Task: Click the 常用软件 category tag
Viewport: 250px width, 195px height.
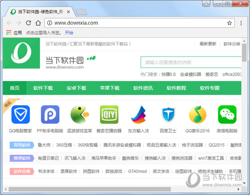Action: [x=22, y=145]
